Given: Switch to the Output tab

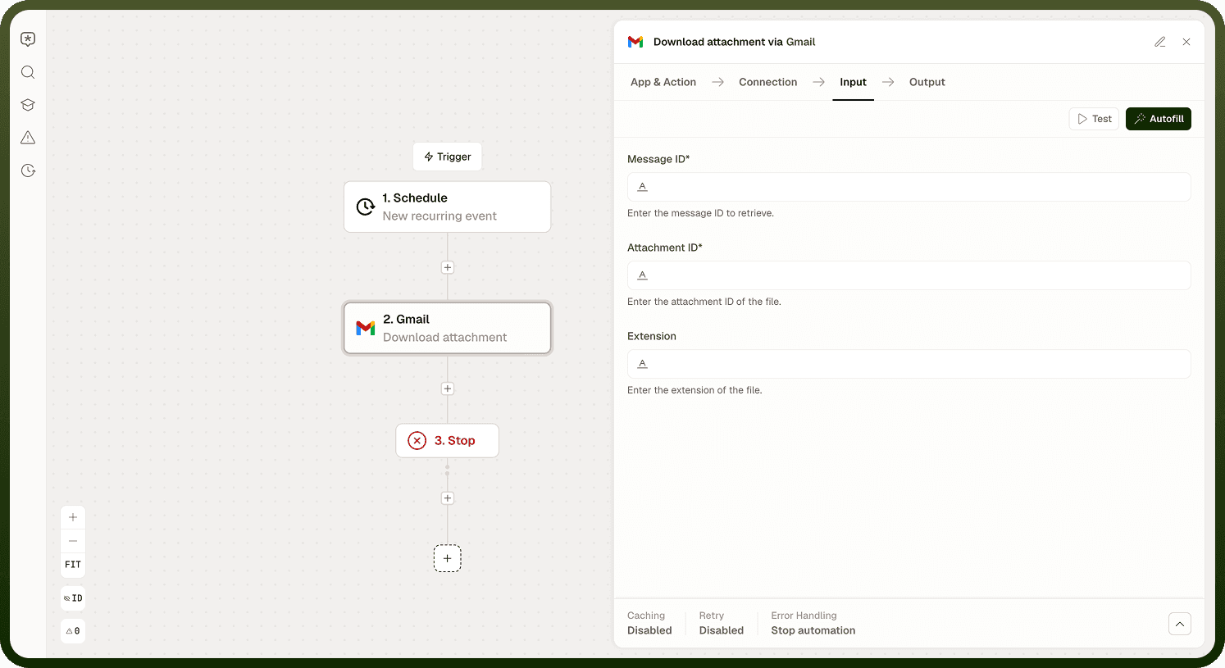Looking at the screenshot, I should point(927,82).
